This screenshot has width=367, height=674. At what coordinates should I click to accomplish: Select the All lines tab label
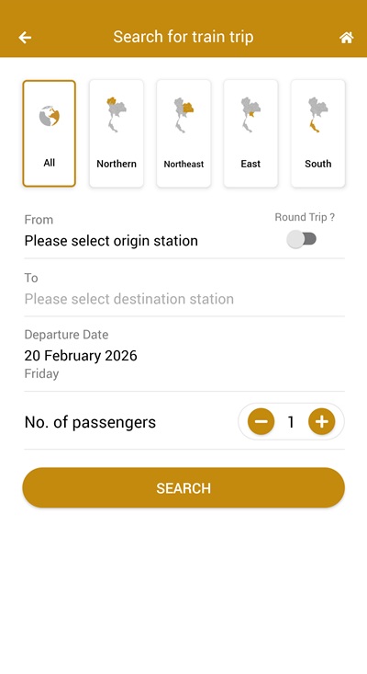pos(50,163)
